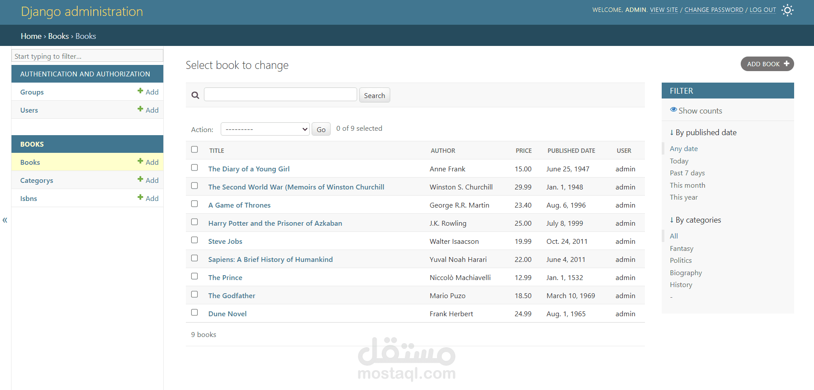Check The Second World War row

[x=194, y=186]
